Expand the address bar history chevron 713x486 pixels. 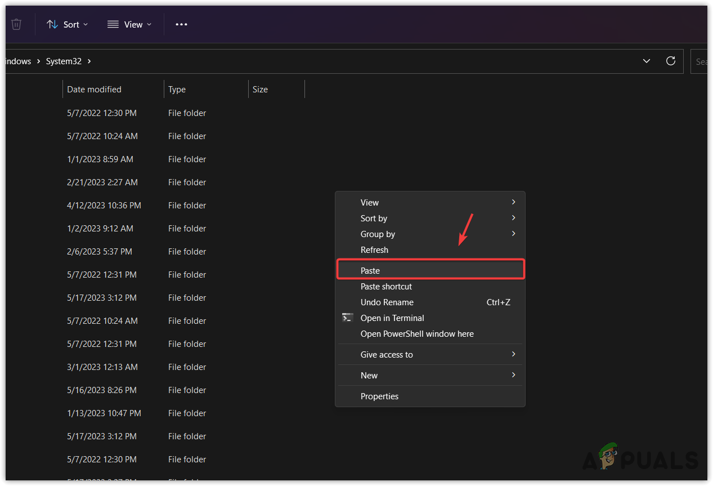pos(647,61)
